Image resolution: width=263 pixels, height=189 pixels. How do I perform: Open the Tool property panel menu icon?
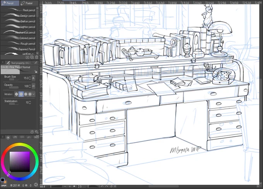click(3, 62)
